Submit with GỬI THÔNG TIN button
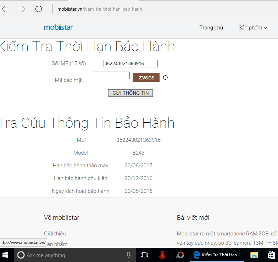This screenshot has height=262, width=278. click(130, 93)
